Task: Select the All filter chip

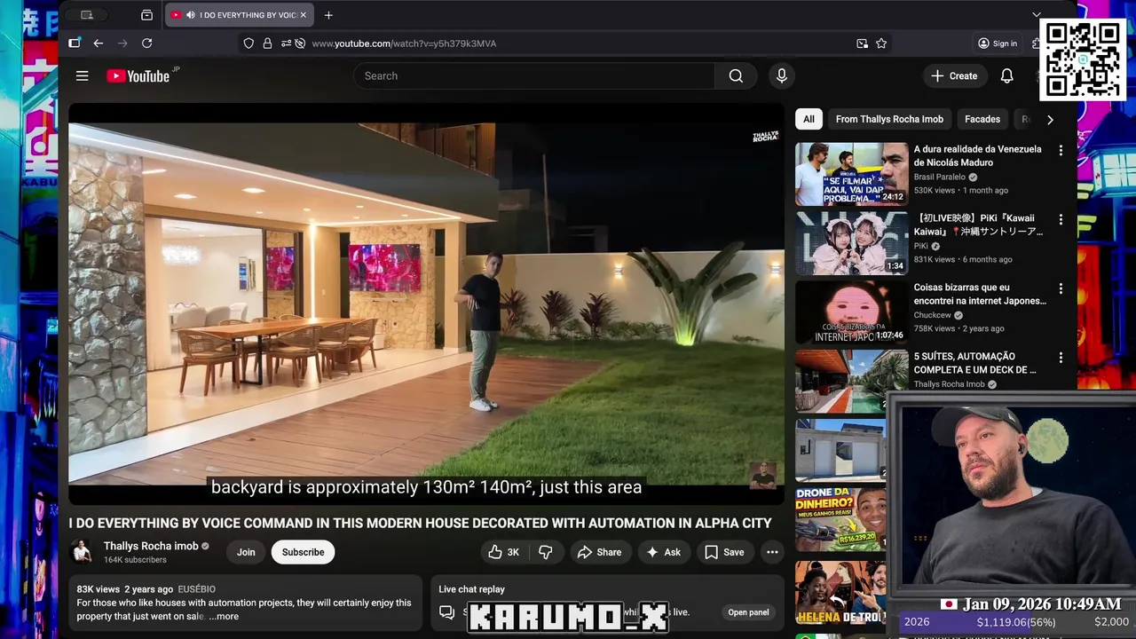Action: tap(809, 119)
